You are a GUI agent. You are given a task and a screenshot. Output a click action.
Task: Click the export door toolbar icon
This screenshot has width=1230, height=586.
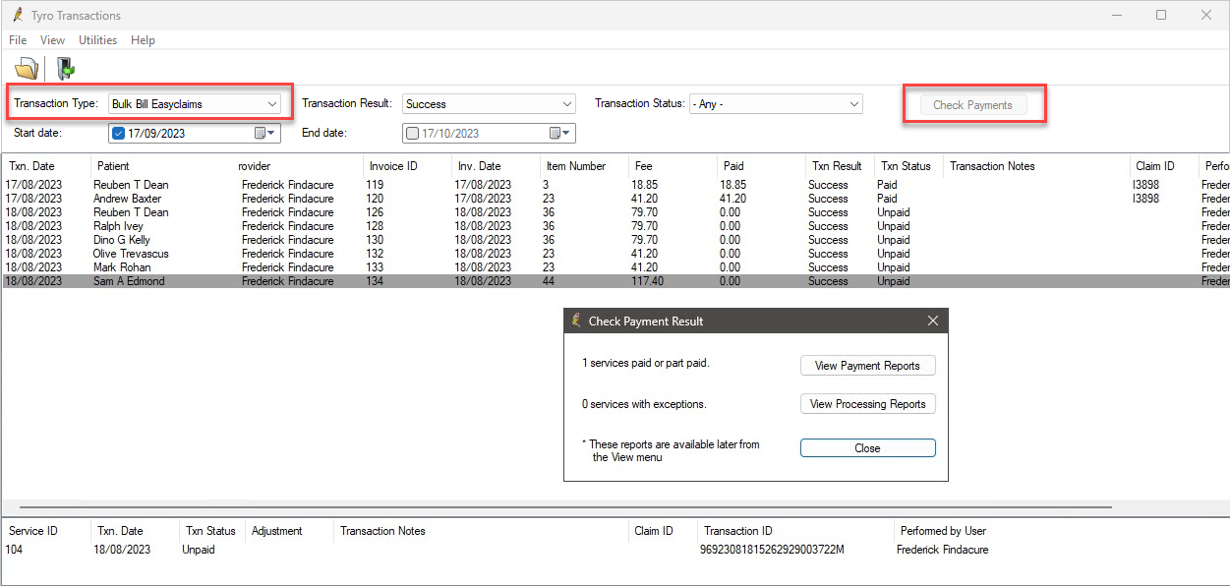pyautogui.click(x=65, y=69)
